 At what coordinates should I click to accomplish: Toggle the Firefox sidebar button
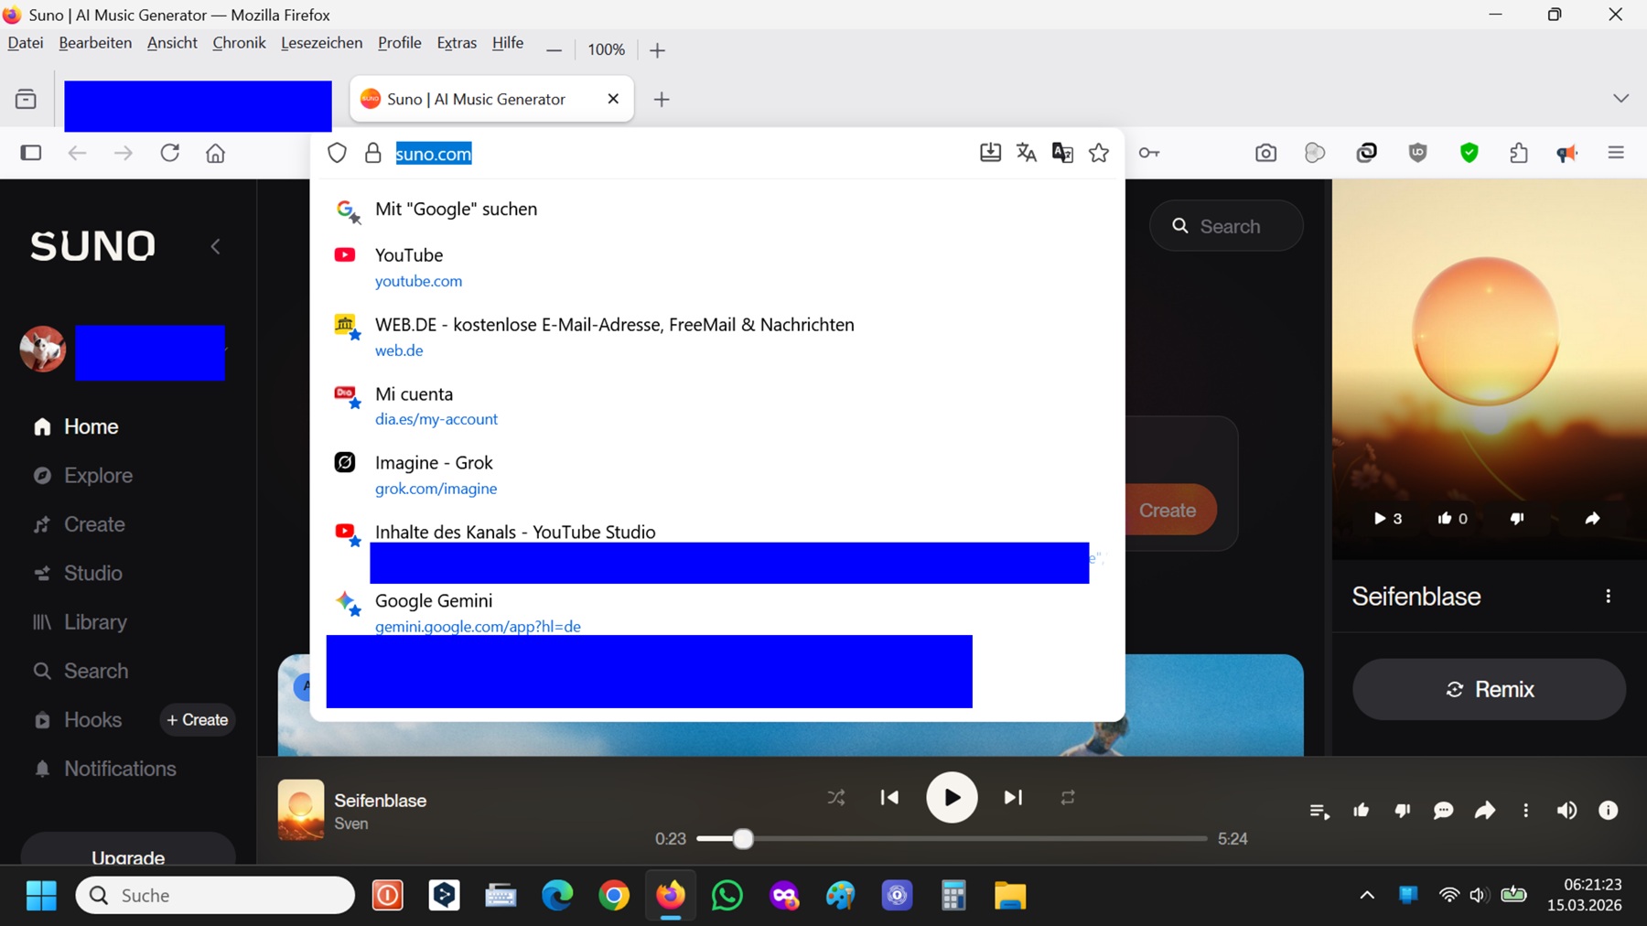tap(31, 153)
